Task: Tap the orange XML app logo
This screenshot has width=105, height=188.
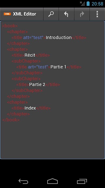Action: tap(7, 14)
